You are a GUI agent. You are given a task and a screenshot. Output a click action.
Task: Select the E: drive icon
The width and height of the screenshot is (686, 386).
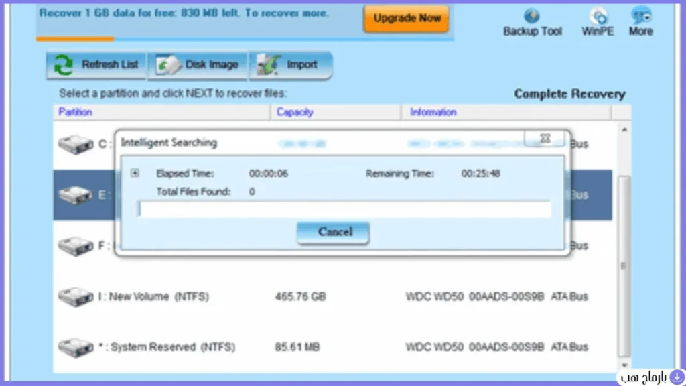coord(76,195)
